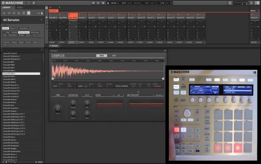The image size is (261, 164).
Task: Open the ZONE page of the Sampler
Action: 113,56
